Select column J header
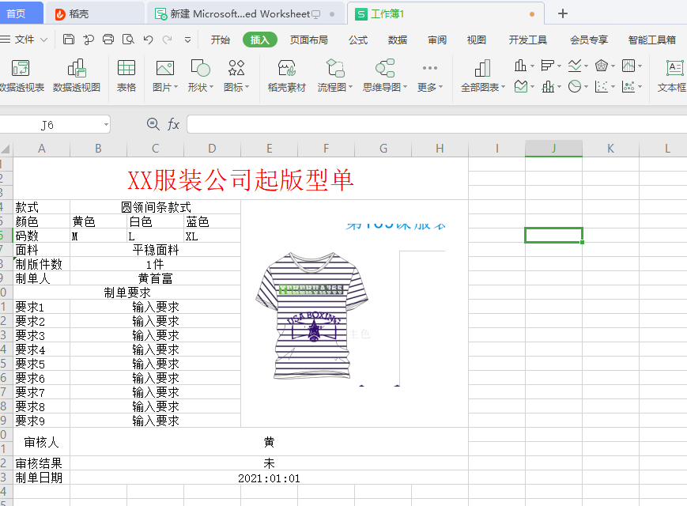This screenshot has height=506, width=687. pyautogui.click(x=554, y=149)
